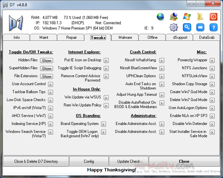This screenshot has height=178, width=223.
Task: Click the Update Check button
Action: coord(129,161)
